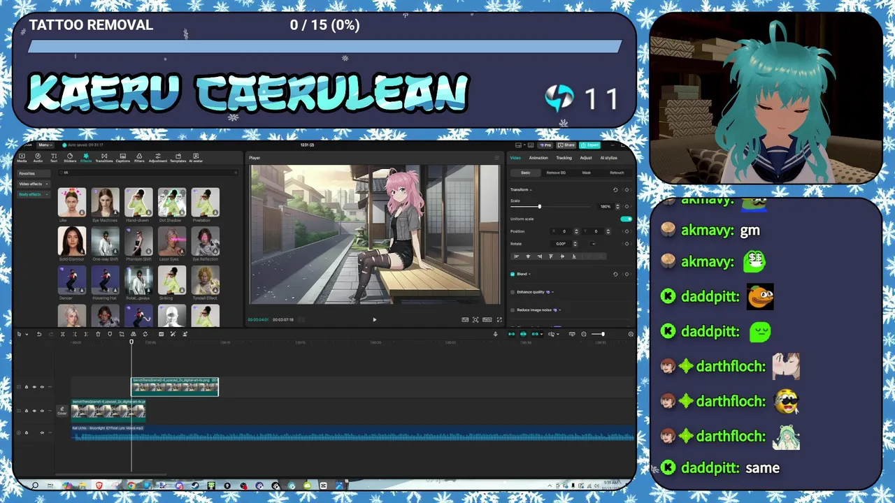Click the Export button
895x503 pixels.
pyautogui.click(x=589, y=145)
